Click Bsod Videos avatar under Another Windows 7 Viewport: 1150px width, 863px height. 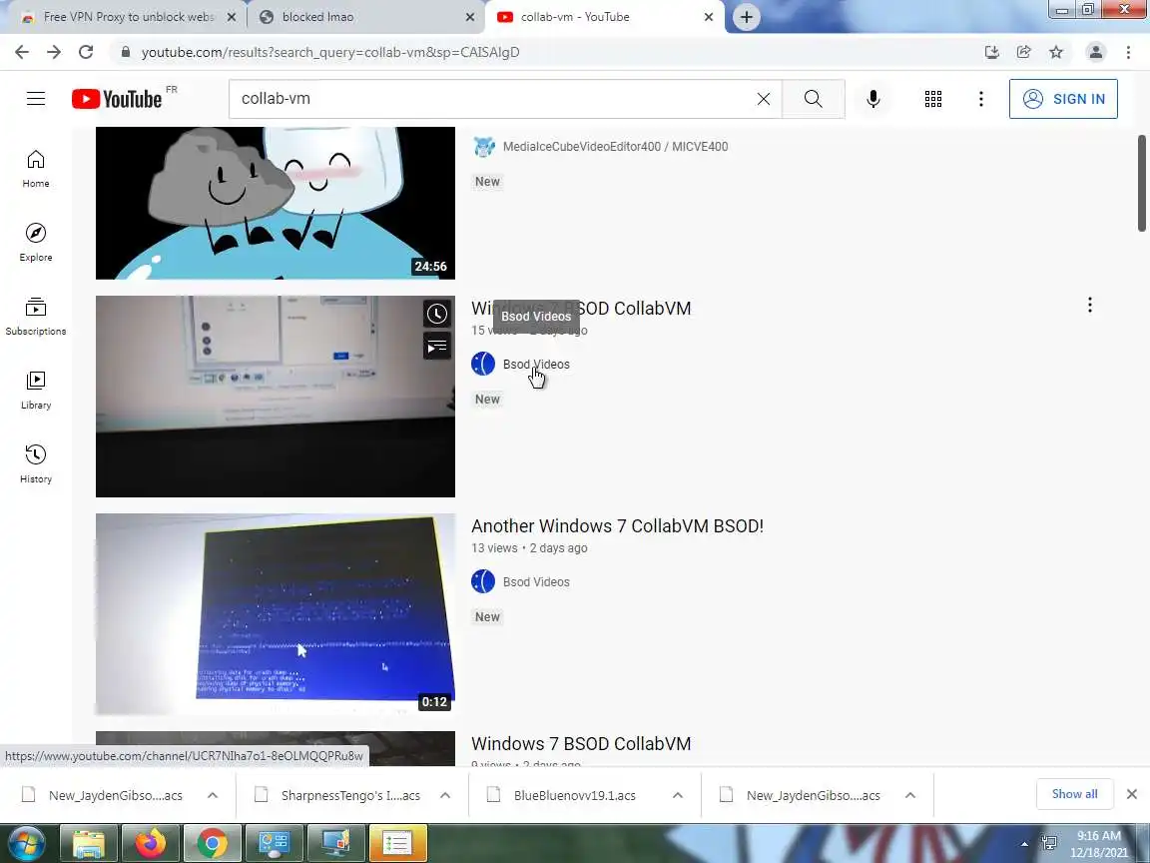(x=483, y=581)
